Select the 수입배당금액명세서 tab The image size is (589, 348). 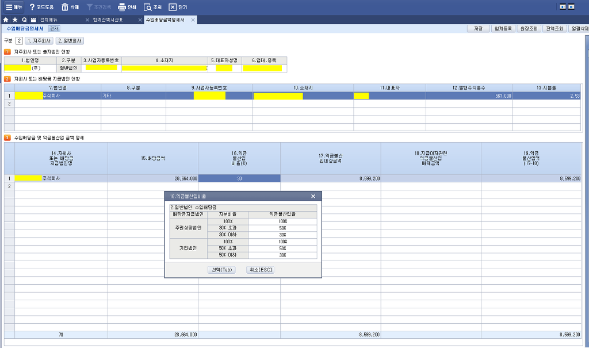[x=165, y=20]
